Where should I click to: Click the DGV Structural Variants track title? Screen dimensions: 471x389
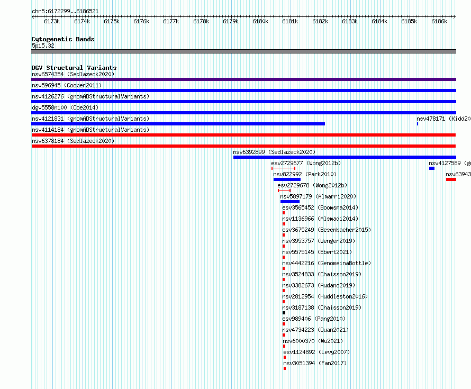74,68
